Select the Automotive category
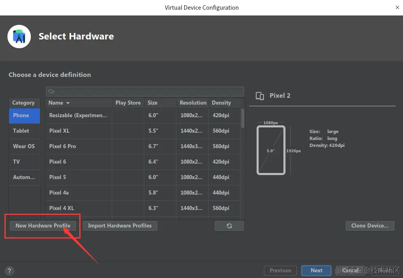This screenshot has height=278, width=403. (24, 177)
